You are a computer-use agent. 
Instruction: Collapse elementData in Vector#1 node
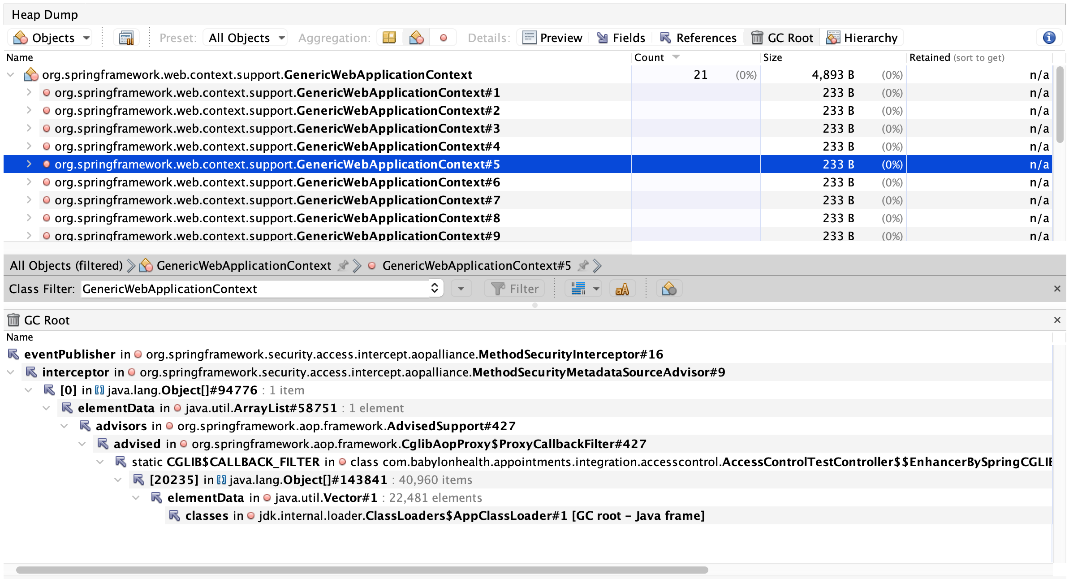pyautogui.click(x=136, y=497)
